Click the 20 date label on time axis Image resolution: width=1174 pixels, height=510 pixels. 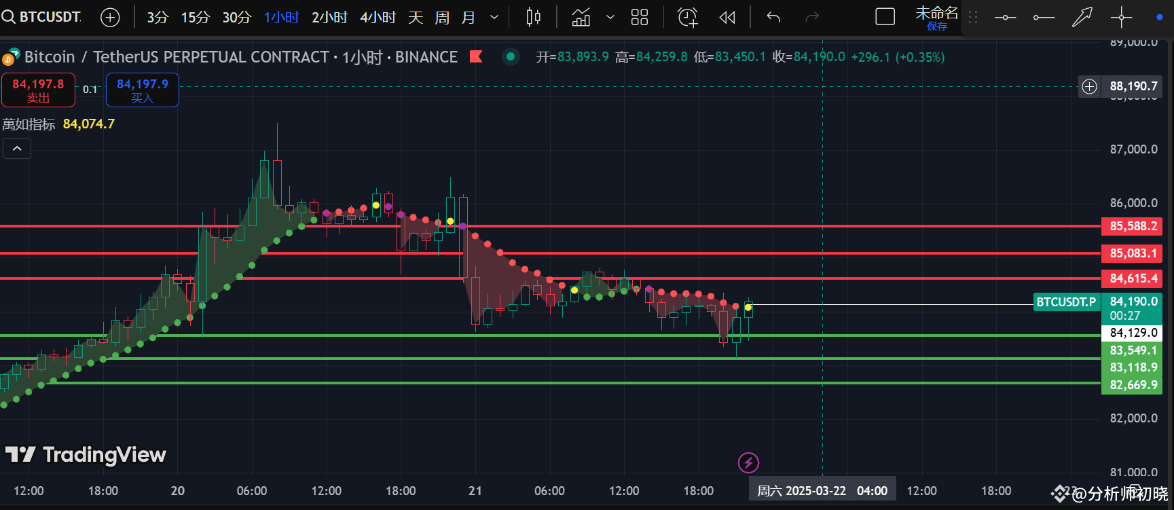point(178,490)
